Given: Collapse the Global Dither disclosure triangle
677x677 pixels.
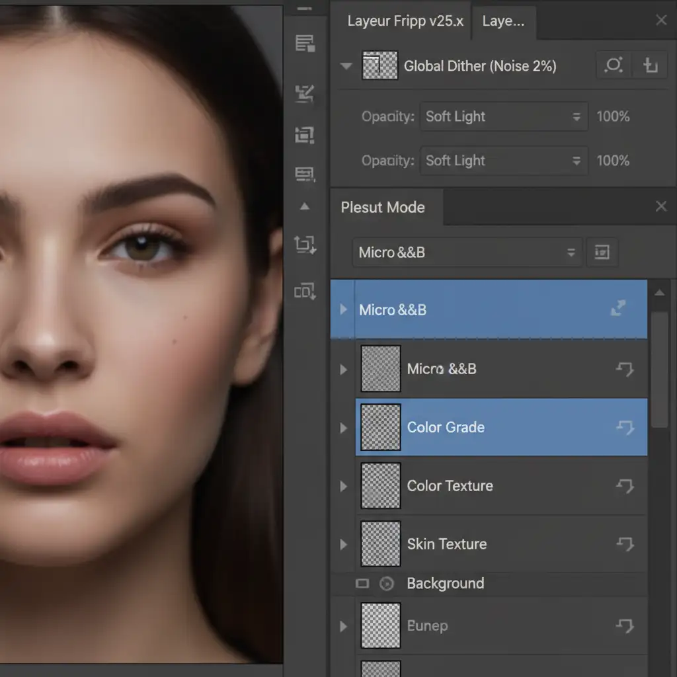Looking at the screenshot, I should coord(345,66).
